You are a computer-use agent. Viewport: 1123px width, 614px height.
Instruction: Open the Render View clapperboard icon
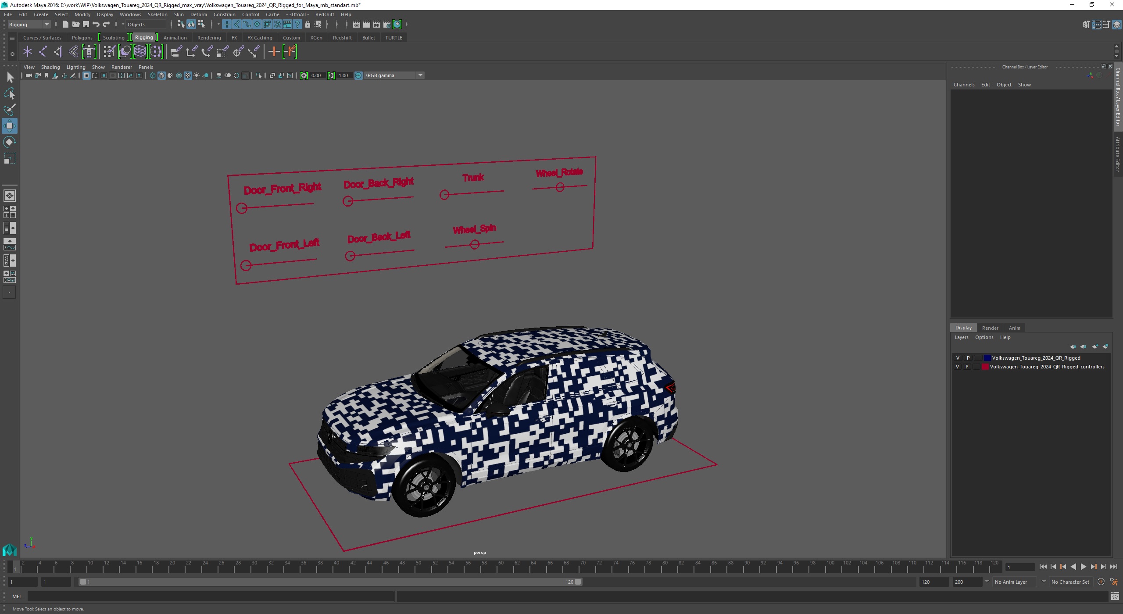[357, 25]
